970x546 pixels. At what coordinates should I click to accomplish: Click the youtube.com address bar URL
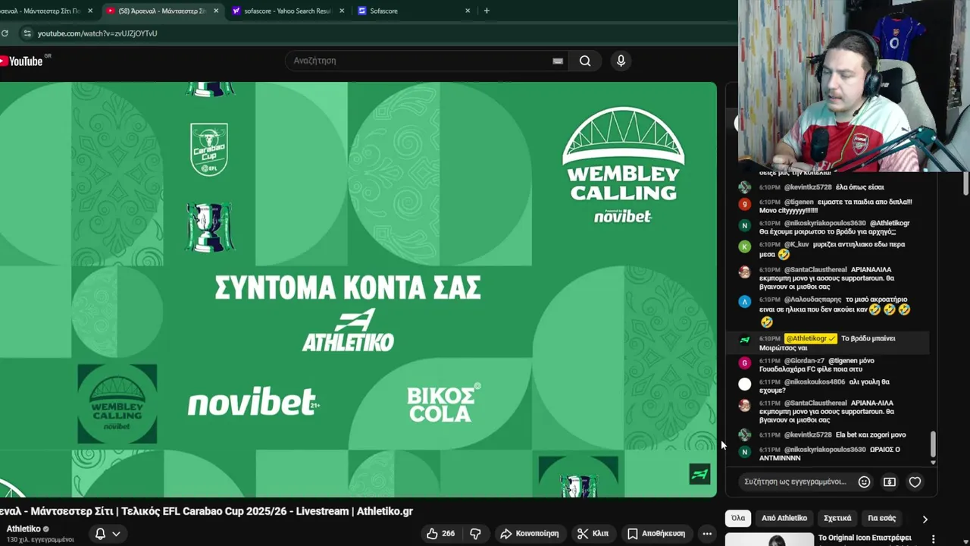tap(98, 33)
